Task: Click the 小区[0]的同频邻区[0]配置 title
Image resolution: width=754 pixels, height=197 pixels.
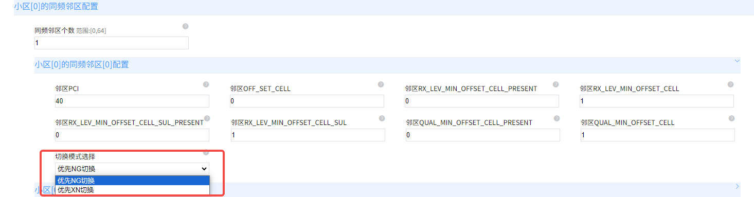Action: [x=81, y=65]
